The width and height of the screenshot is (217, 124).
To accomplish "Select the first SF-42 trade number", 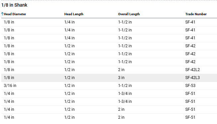I will [x=190, y=46].
